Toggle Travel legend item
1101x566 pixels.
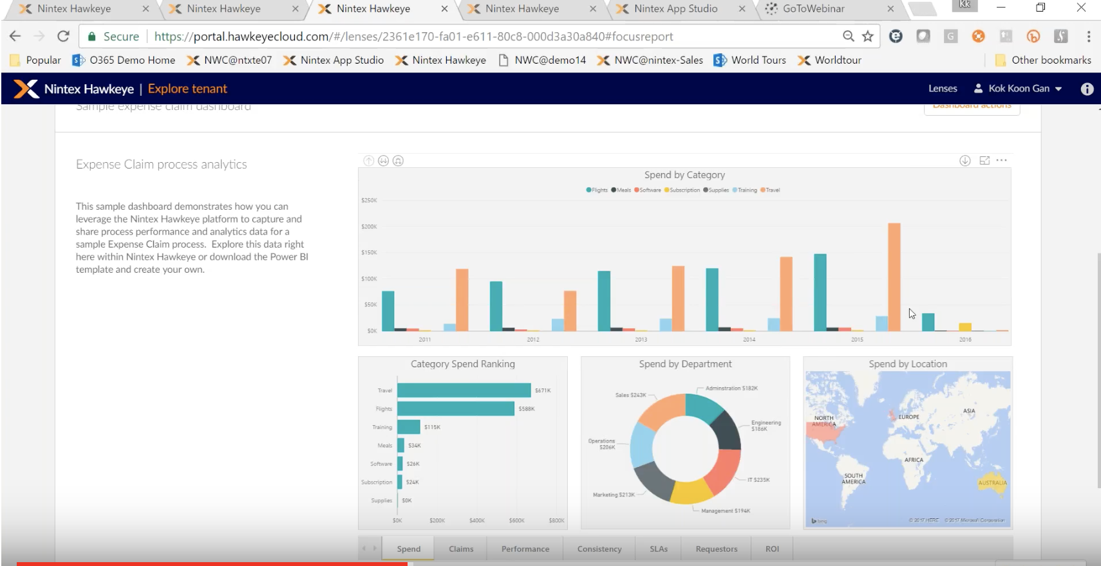[x=770, y=190]
